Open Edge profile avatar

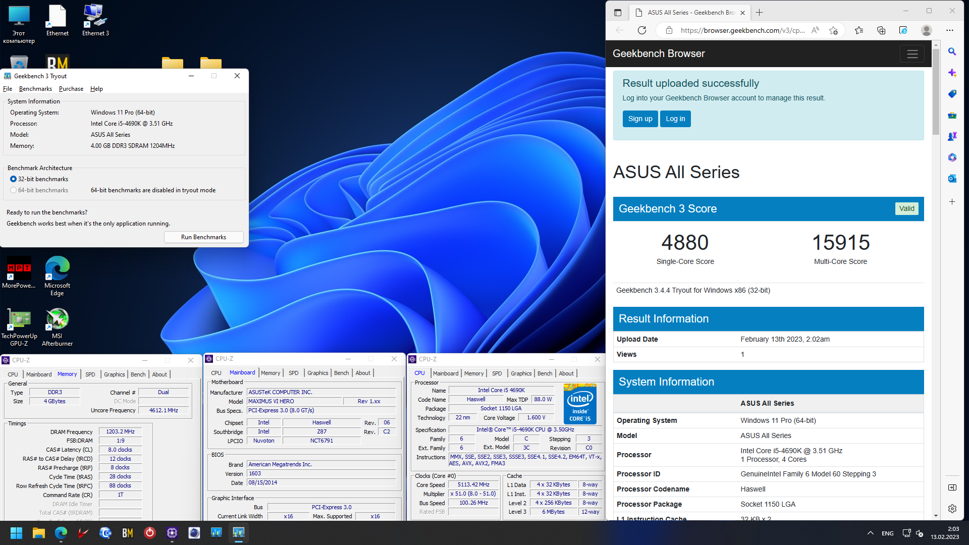coord(926,30)
